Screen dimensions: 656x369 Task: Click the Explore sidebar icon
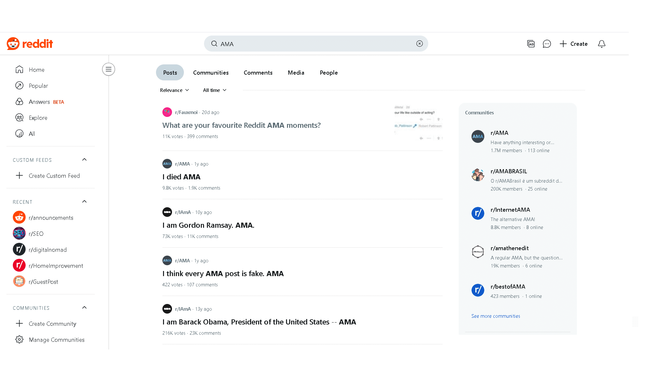click(20, 118)
